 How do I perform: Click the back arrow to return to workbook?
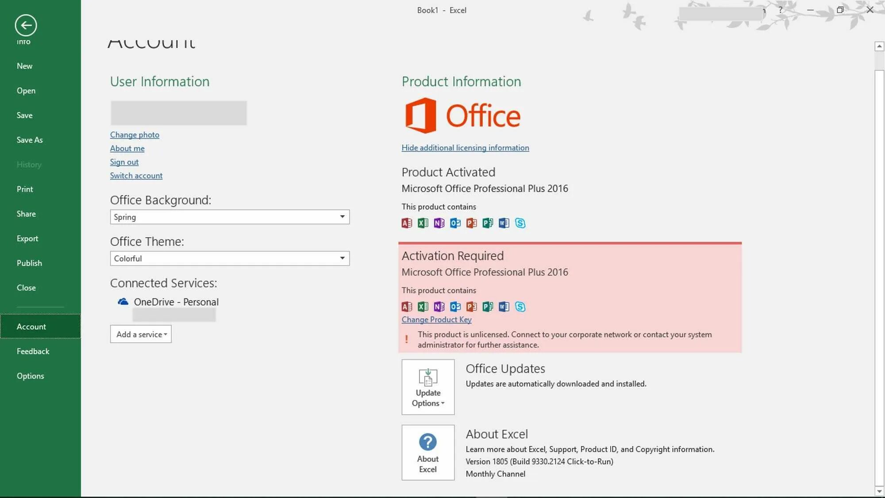[x=26, y=25]
